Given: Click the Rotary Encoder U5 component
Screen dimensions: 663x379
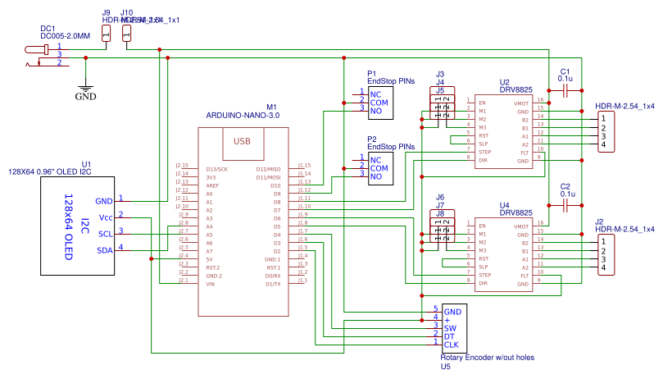Looking at the screenshot, I should pos(454,328).
